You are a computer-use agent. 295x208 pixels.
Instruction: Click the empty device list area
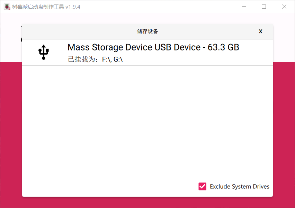coord(147,121)
